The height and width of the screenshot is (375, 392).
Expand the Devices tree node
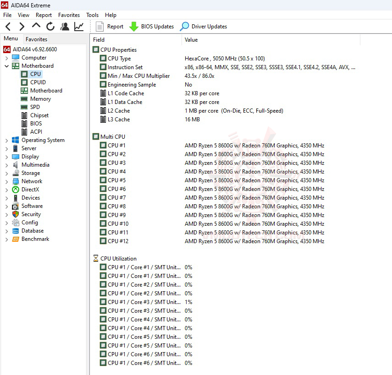coord(7,198)
